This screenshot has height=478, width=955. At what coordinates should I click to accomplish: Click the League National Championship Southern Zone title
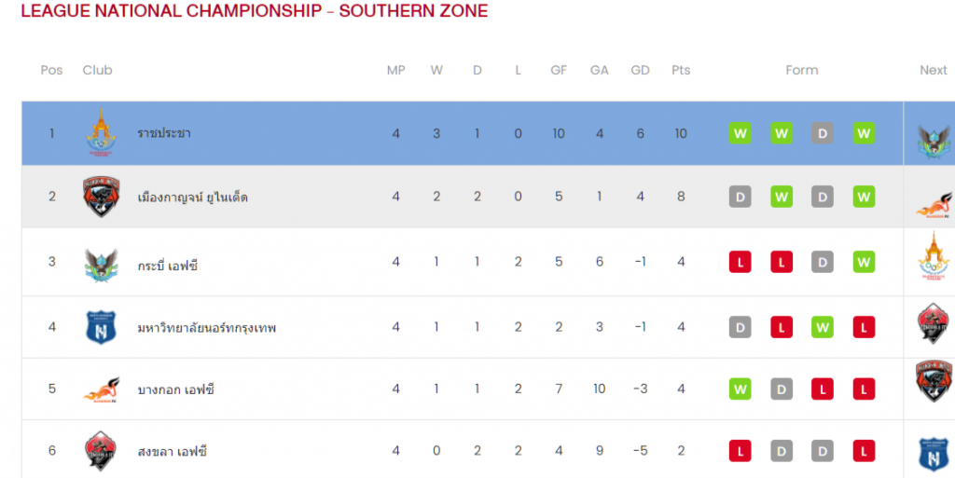click(x=255, y=11)
